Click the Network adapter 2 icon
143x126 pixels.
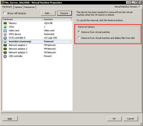click(x=5, y=49)
